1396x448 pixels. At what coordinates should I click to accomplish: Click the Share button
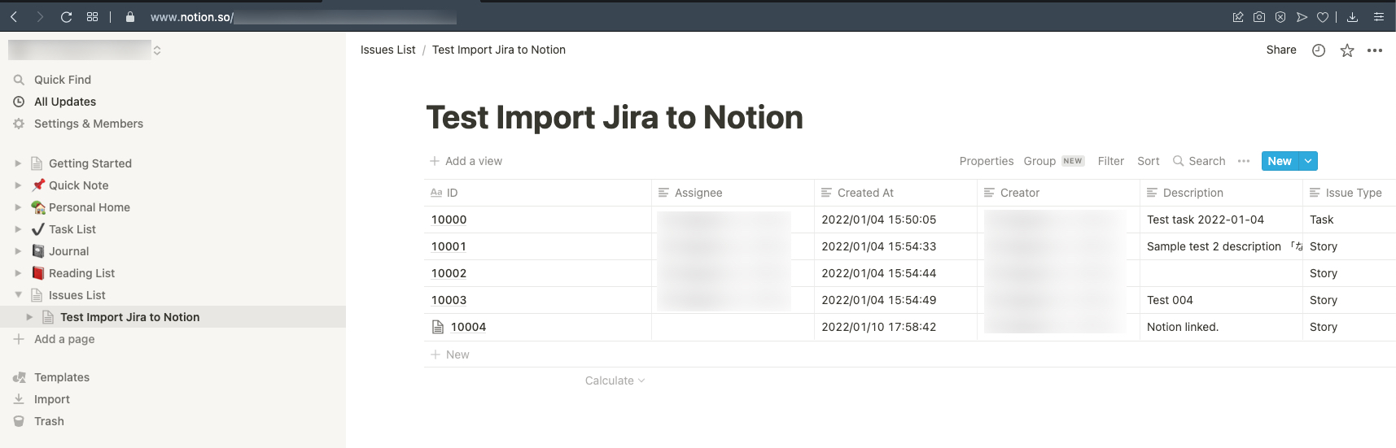1281,50
